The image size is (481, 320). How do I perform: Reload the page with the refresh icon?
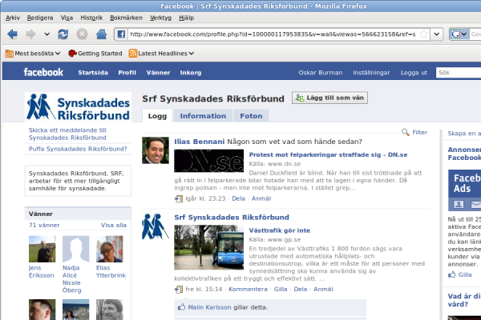63,34
